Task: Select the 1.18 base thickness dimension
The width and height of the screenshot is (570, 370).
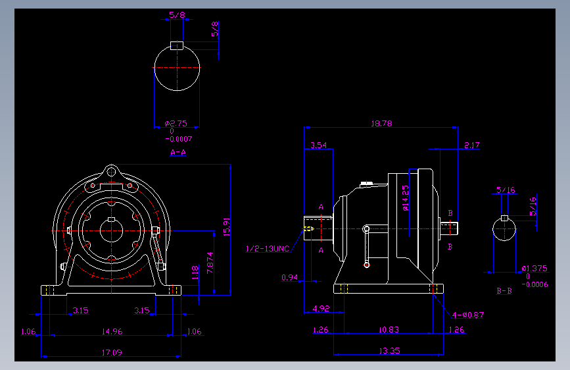Action: [x=195, y=273]
